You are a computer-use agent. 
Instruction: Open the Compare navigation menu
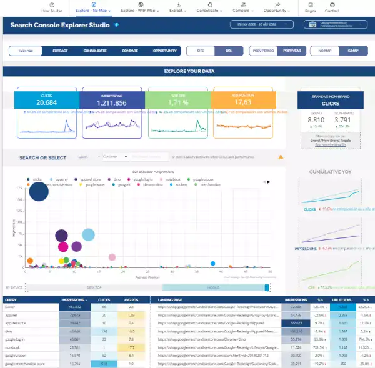point(242,8)
